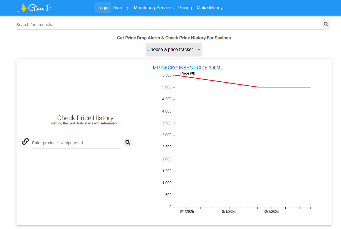
Task: Click the 4,000 y-axis value
Action: point(167,111)
